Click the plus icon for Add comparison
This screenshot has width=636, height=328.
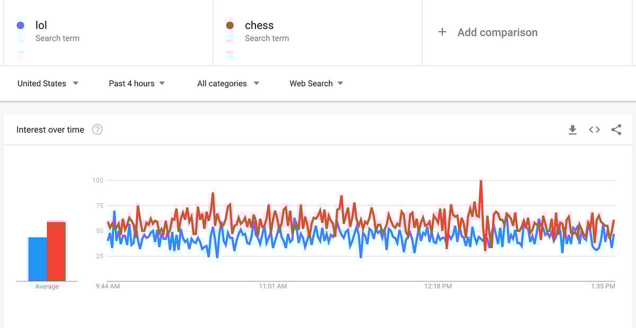click(x=442, y=32)
